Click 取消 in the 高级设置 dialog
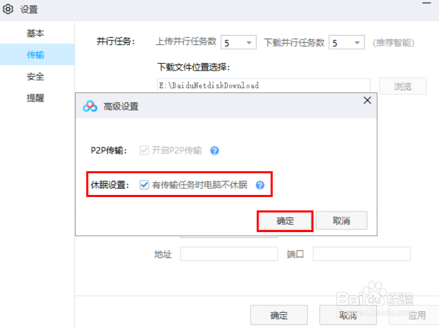439x328 pixels. click(341, 221)
